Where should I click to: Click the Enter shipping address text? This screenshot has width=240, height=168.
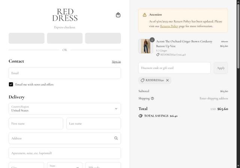(214, 99)
